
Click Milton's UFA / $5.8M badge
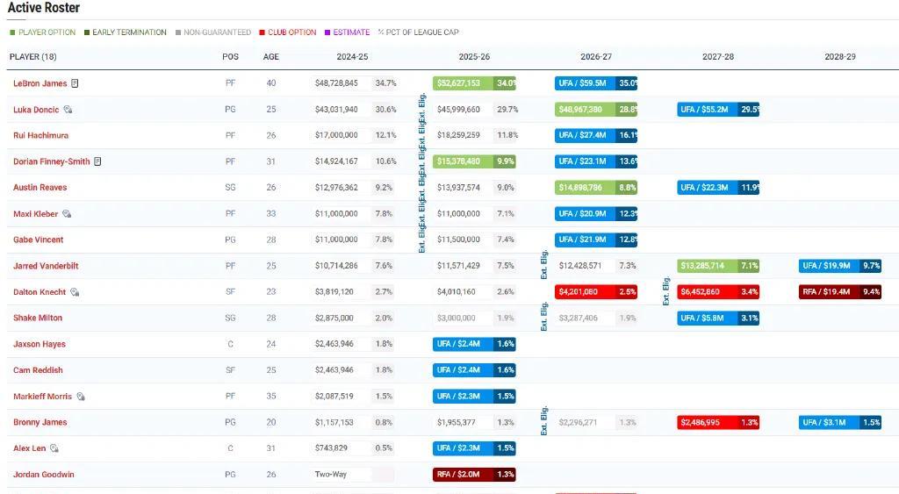[718, 318]
